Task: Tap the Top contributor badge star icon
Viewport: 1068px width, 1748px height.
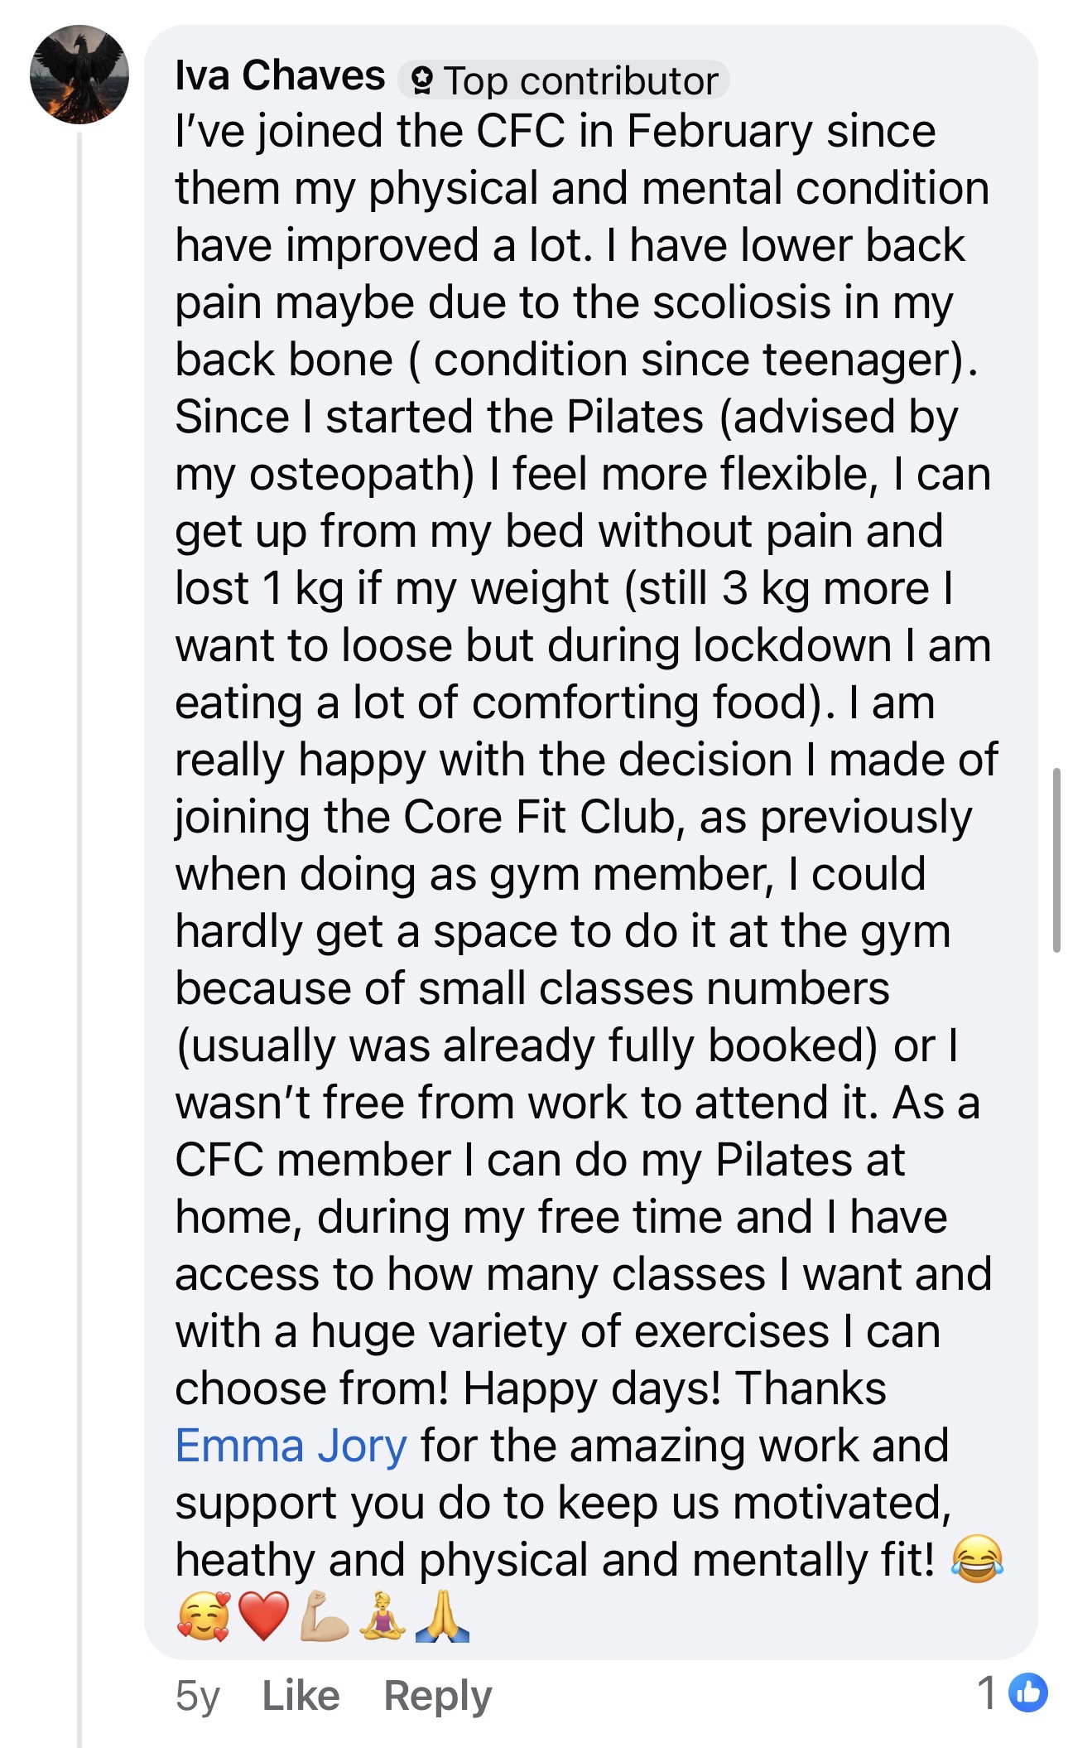Action: pyautogui.click(x=421, y=81)
